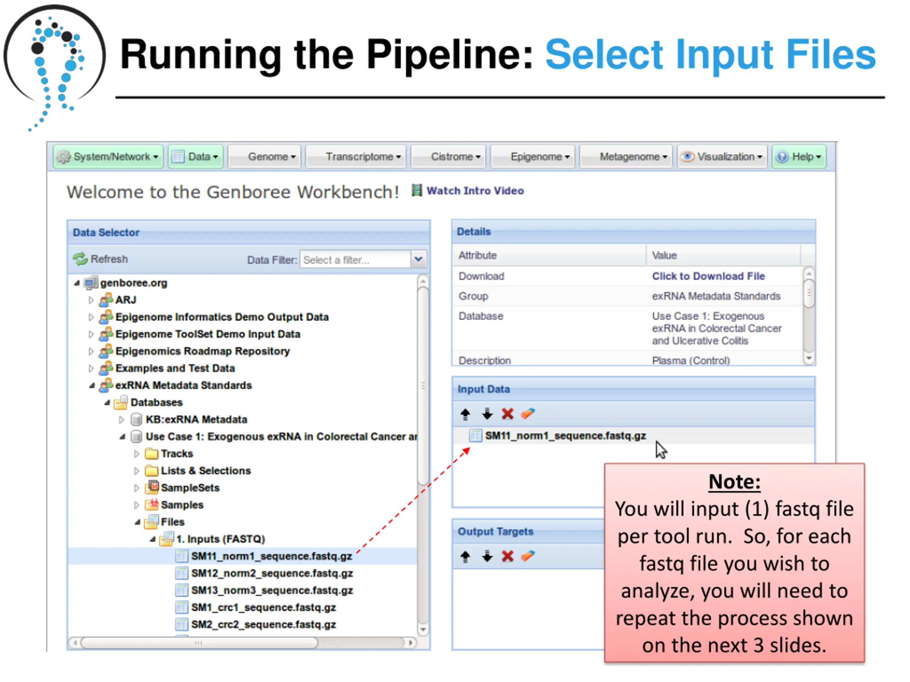Click the Refresh button in Data Selector

[101, 259]
